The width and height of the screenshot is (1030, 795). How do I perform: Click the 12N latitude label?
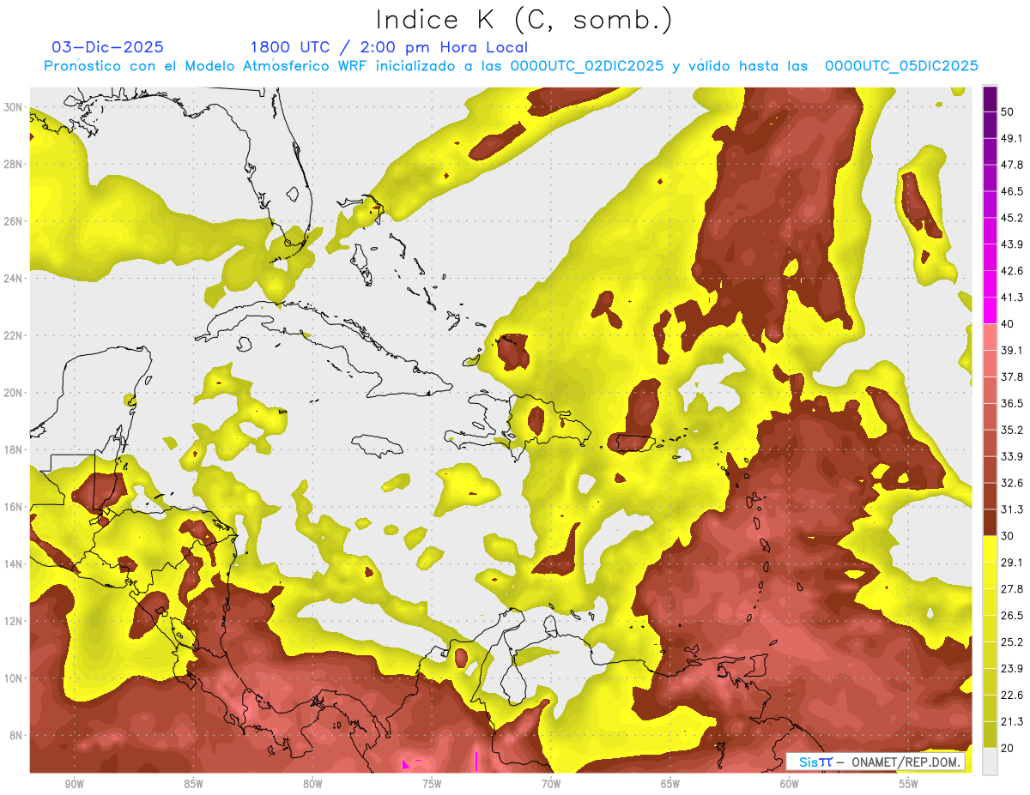coord(13,621)
